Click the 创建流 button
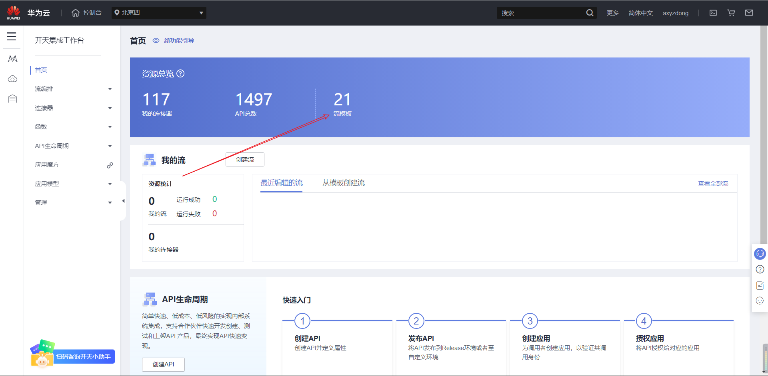 245,159
